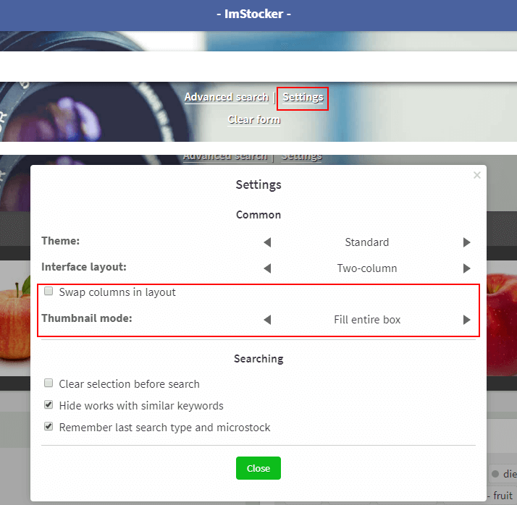The height and width of the screenshot is (505, 517).
Task: Click the Fill entire box value
Action: coord(367,320)
